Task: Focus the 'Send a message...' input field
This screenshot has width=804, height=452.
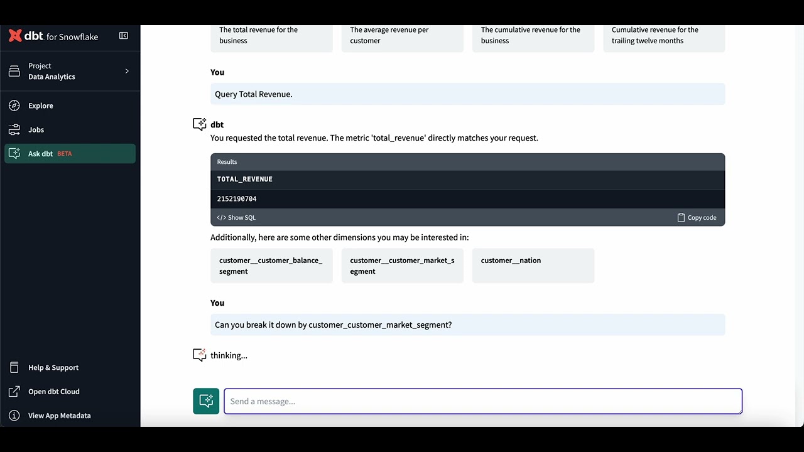Action: pos(483,401)
